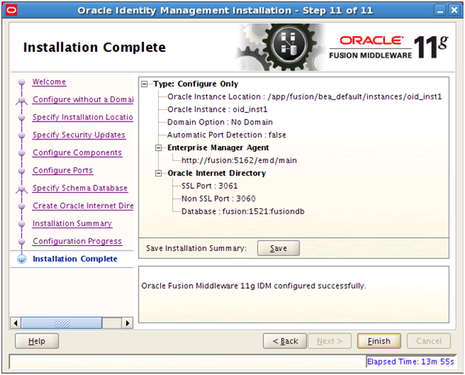This screenshot has height=375, width=465.
Task: Select the Domain Option : No Domain row
Action: click(x=220, y=122)
